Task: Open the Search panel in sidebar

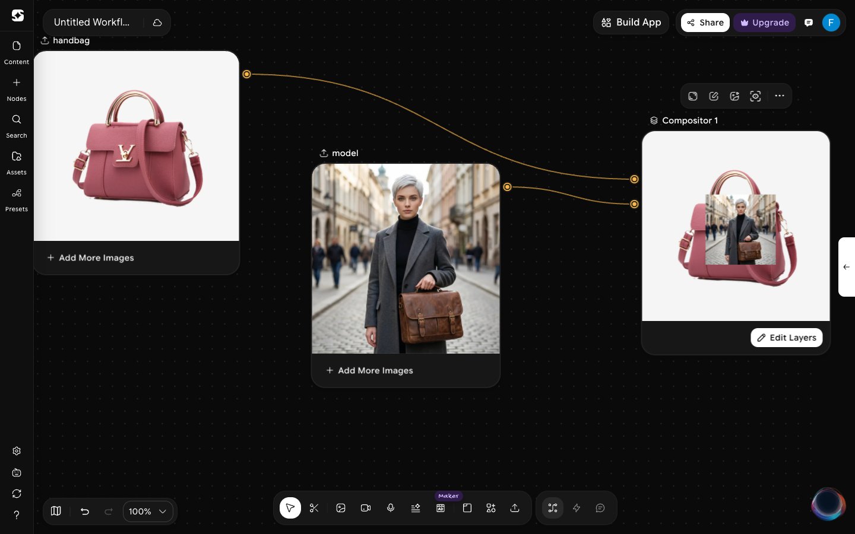Action: [x=17, y=126]
